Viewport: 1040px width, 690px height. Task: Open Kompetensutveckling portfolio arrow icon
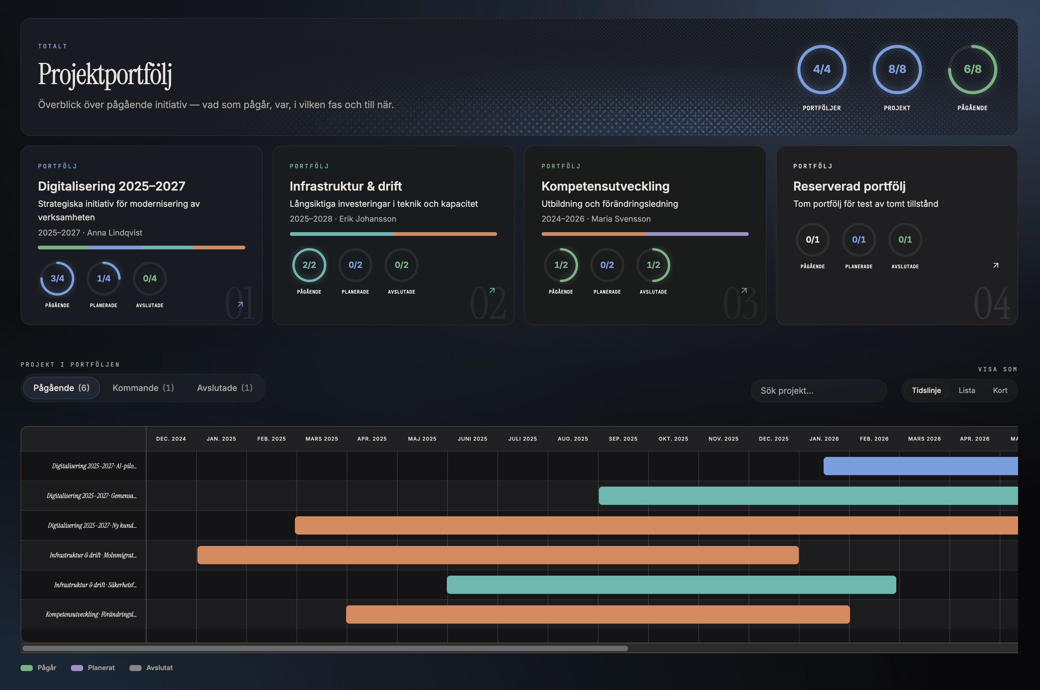click(744, 291)
